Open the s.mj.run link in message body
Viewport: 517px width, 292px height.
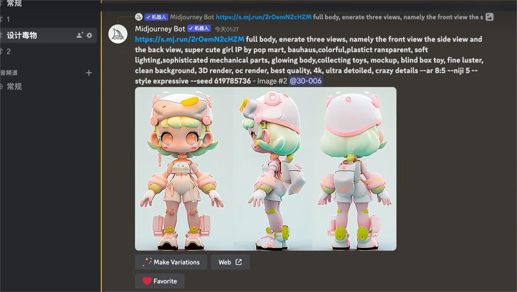(190, 39)
